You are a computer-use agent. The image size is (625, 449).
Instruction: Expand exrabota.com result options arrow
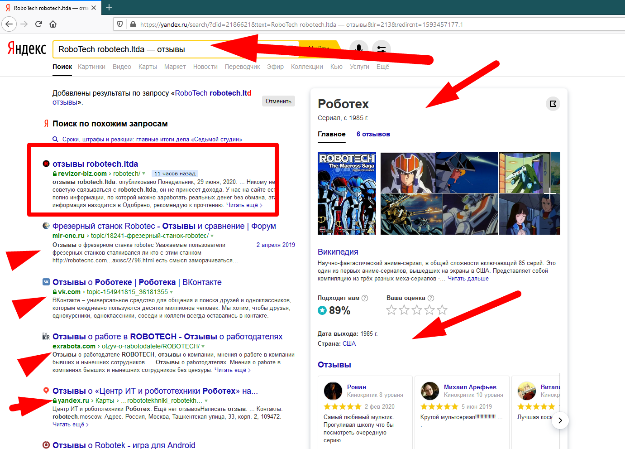click(x=203, y=347)
